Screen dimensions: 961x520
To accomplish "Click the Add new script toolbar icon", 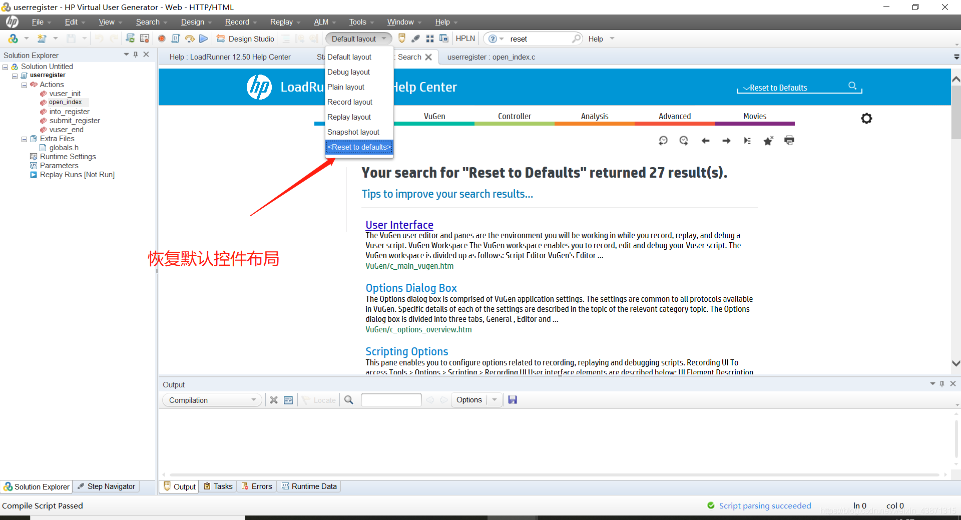I will (42, 39).
